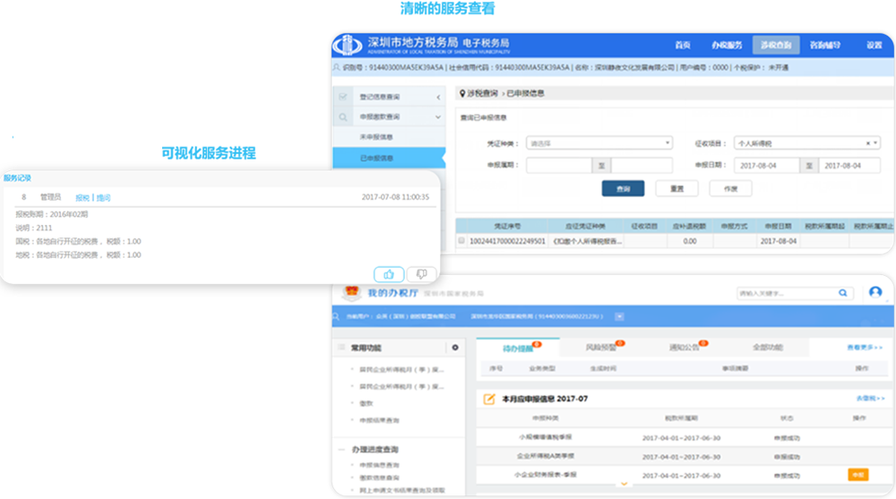Click the list icon left of 常用功能
Screen dimensions: 896x499
[341, 348]
